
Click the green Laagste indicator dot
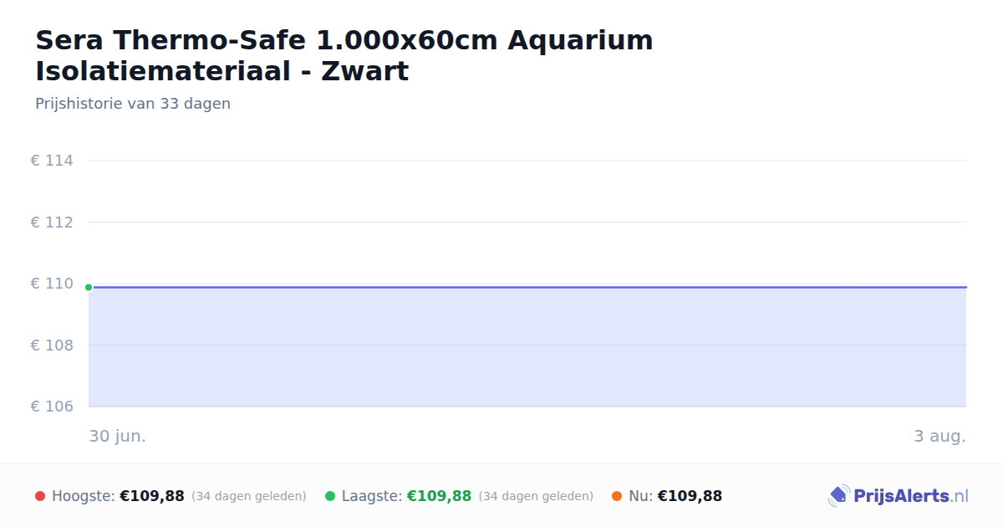click(x=330, y=496)
